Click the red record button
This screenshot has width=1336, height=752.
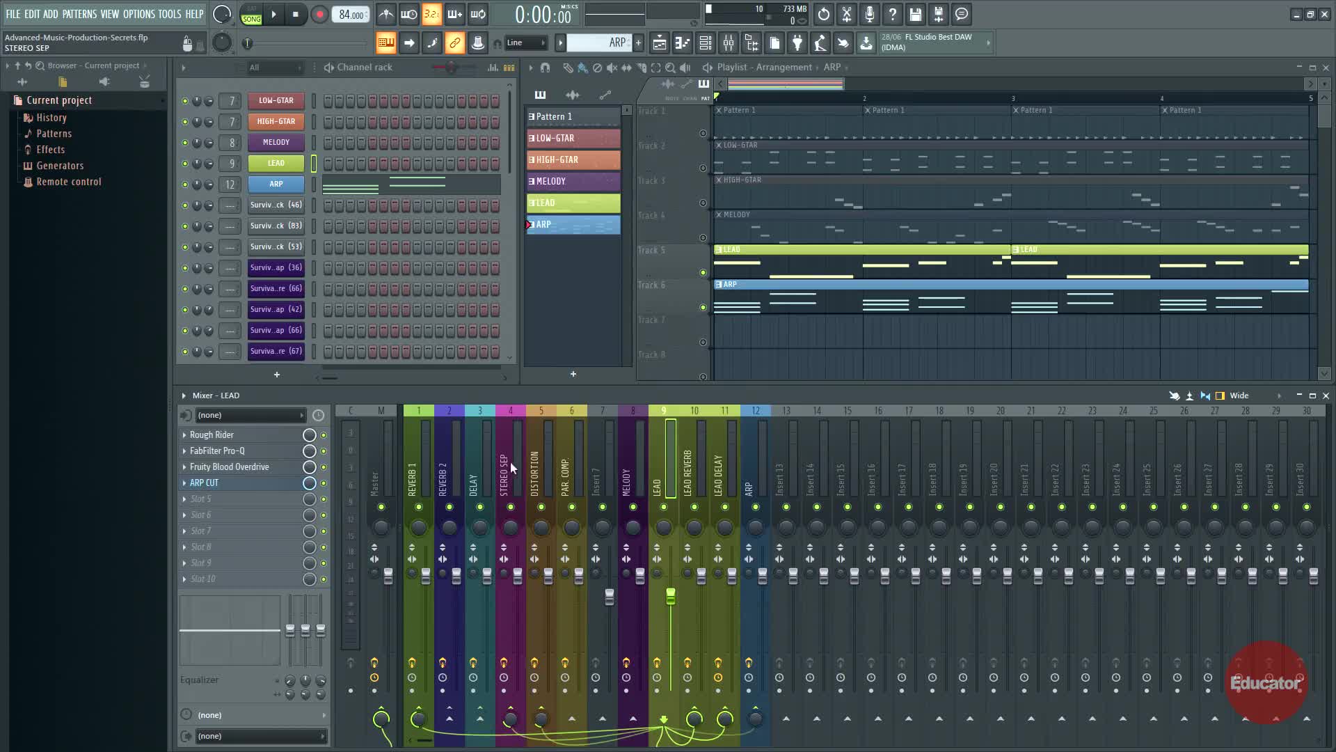coord(319,15)
